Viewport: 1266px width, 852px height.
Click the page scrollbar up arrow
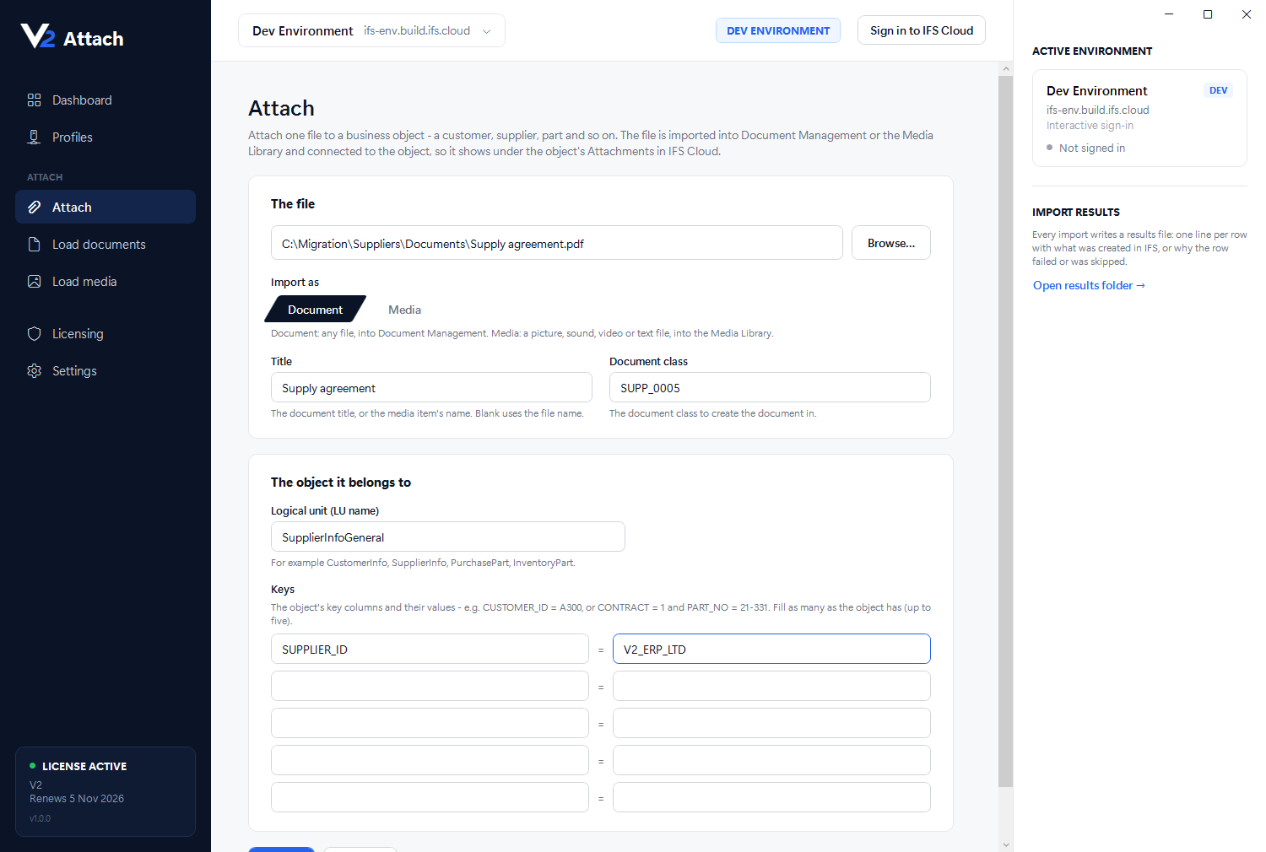click(1005, 68)
